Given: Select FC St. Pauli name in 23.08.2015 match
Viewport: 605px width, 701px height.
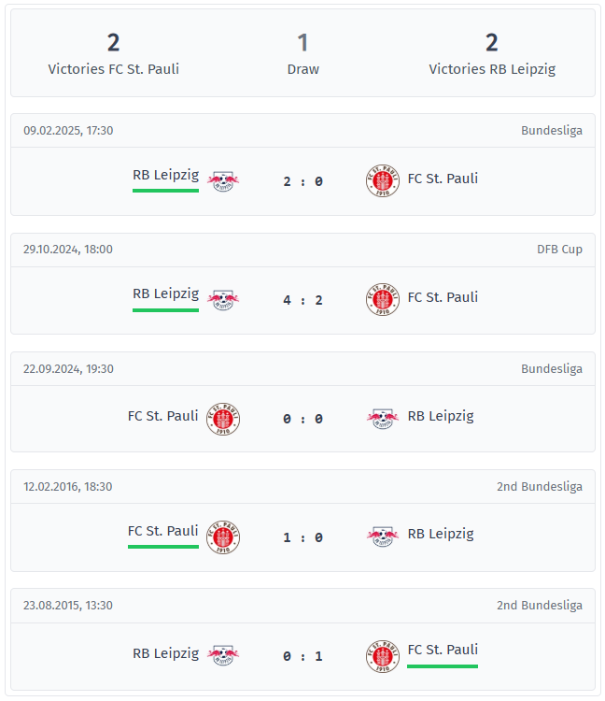Looking at the screenshot, I should pos(443,650).
